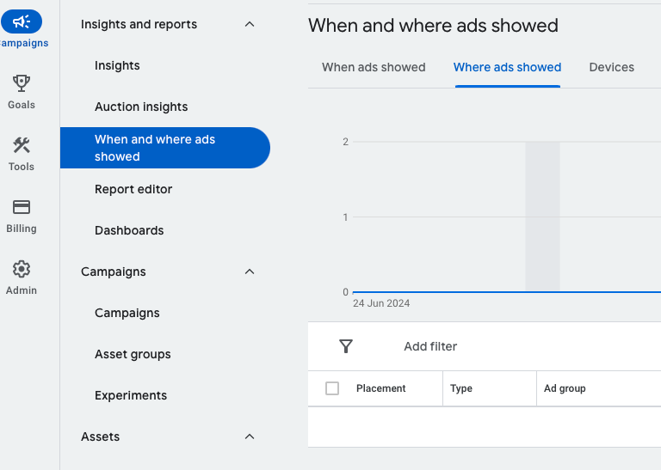Viewport: 661px width, 470px height.
Task: Sort by the Placement column header
Action: [x=380, y=388]
